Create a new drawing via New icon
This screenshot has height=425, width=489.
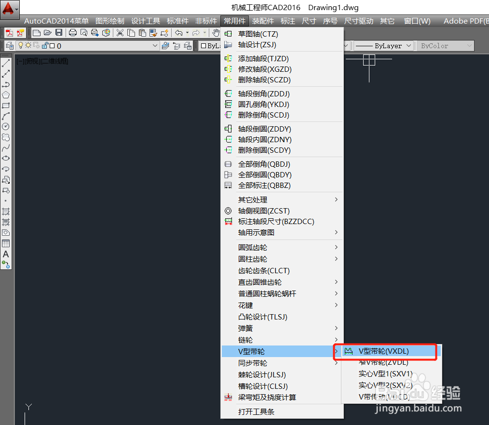(37, 33)
